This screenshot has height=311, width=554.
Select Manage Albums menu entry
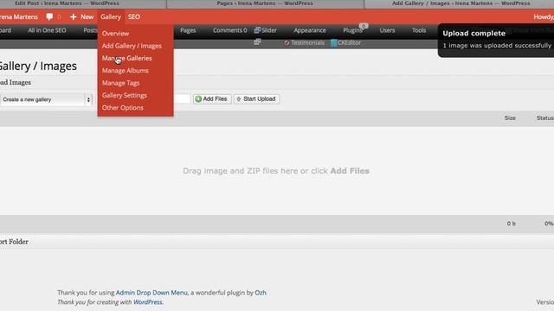(125, 71)
